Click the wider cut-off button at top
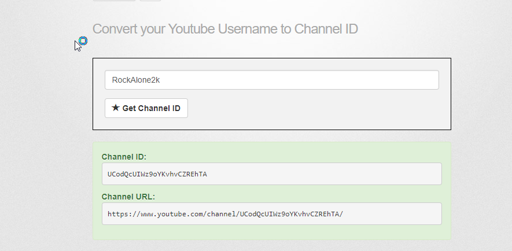This screenshot has height=251, width=512. (x=114, y=0)
